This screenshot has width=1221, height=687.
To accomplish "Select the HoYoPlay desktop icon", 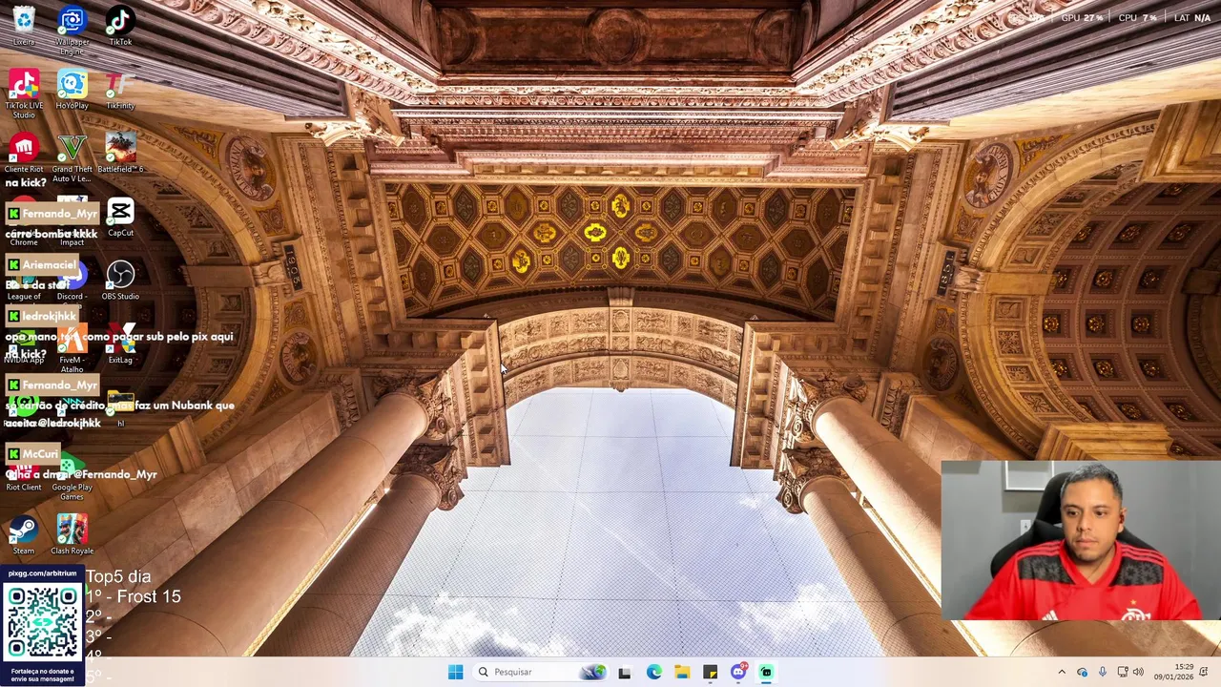I will tap(72, 89).
